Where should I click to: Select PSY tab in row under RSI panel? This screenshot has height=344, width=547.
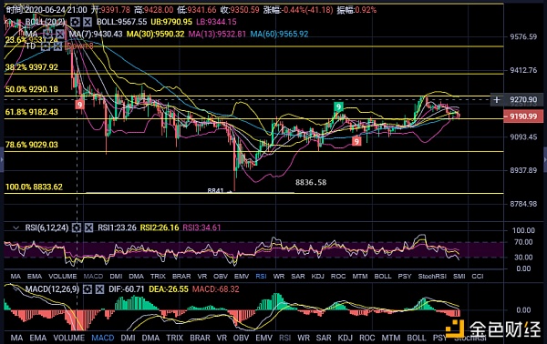pos(404,276)
